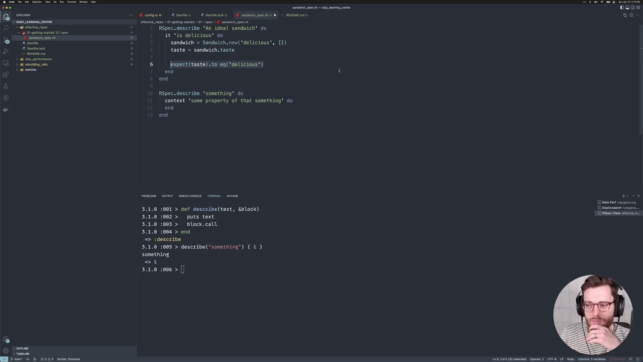The height and width of the screenshot is (362, 643).
Task: Open the OUTPUT panel tab
Action: 167,196
